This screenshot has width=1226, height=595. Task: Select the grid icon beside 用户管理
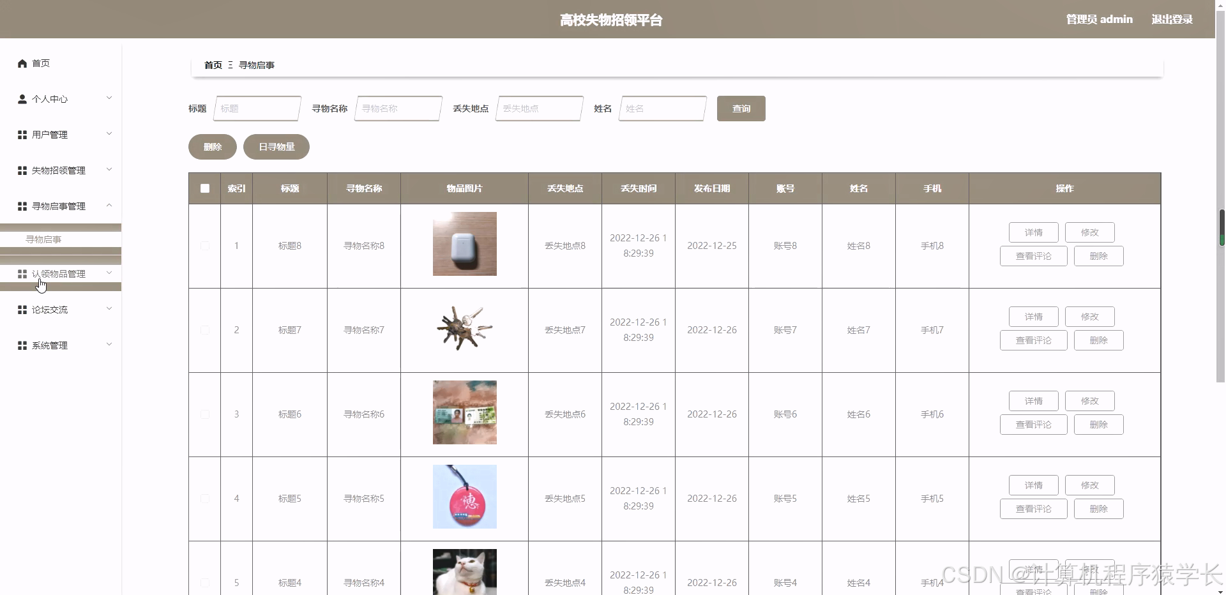tap(21, 135)
